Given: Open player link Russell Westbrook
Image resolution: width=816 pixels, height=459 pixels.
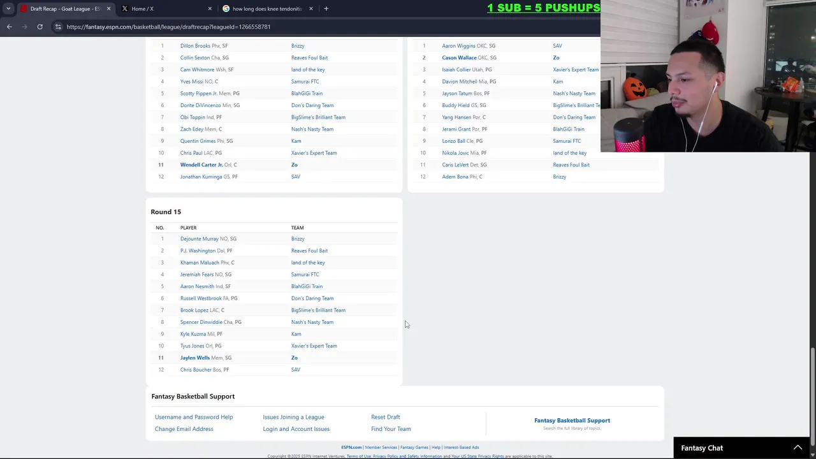Looking at the screenshot, I should (x=201, y=298).
